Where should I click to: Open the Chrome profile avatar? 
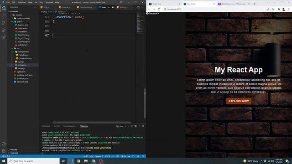coord(284,9)
